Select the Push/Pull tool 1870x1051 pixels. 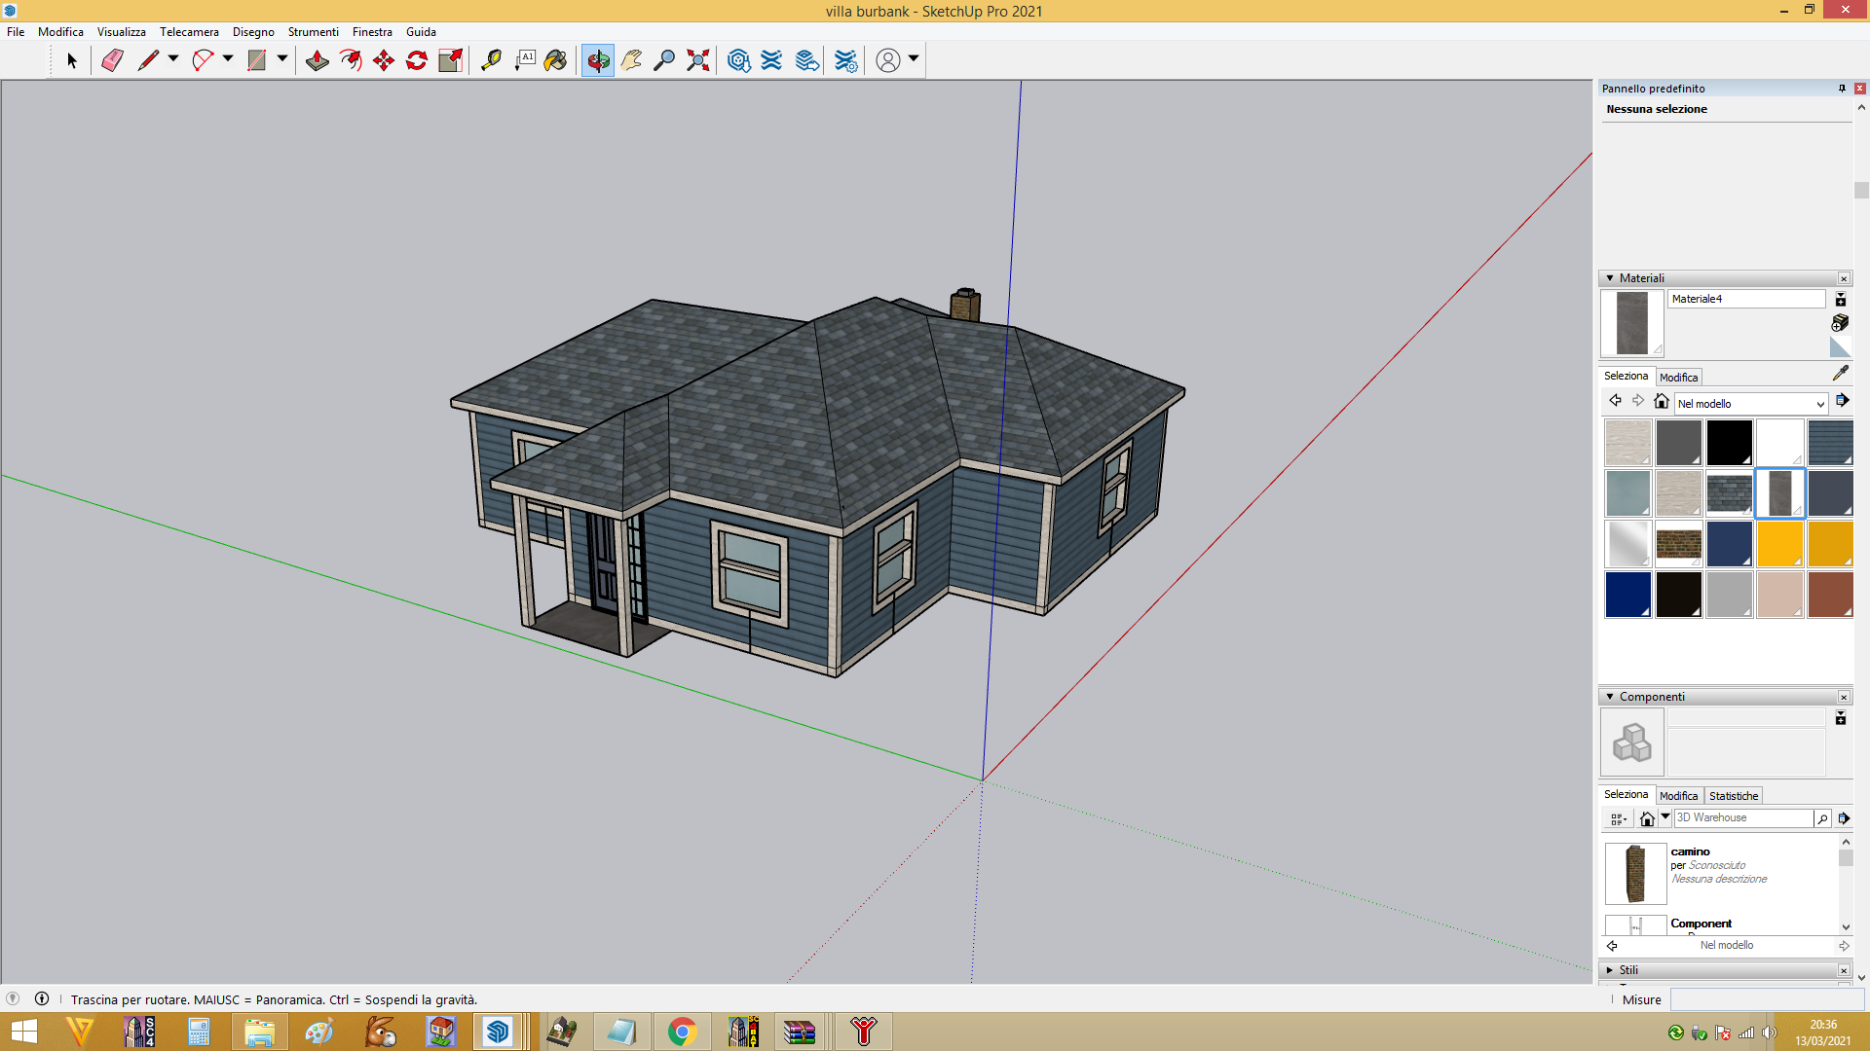317,60
